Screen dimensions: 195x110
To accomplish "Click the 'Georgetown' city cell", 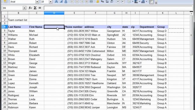I will (115, 31).
